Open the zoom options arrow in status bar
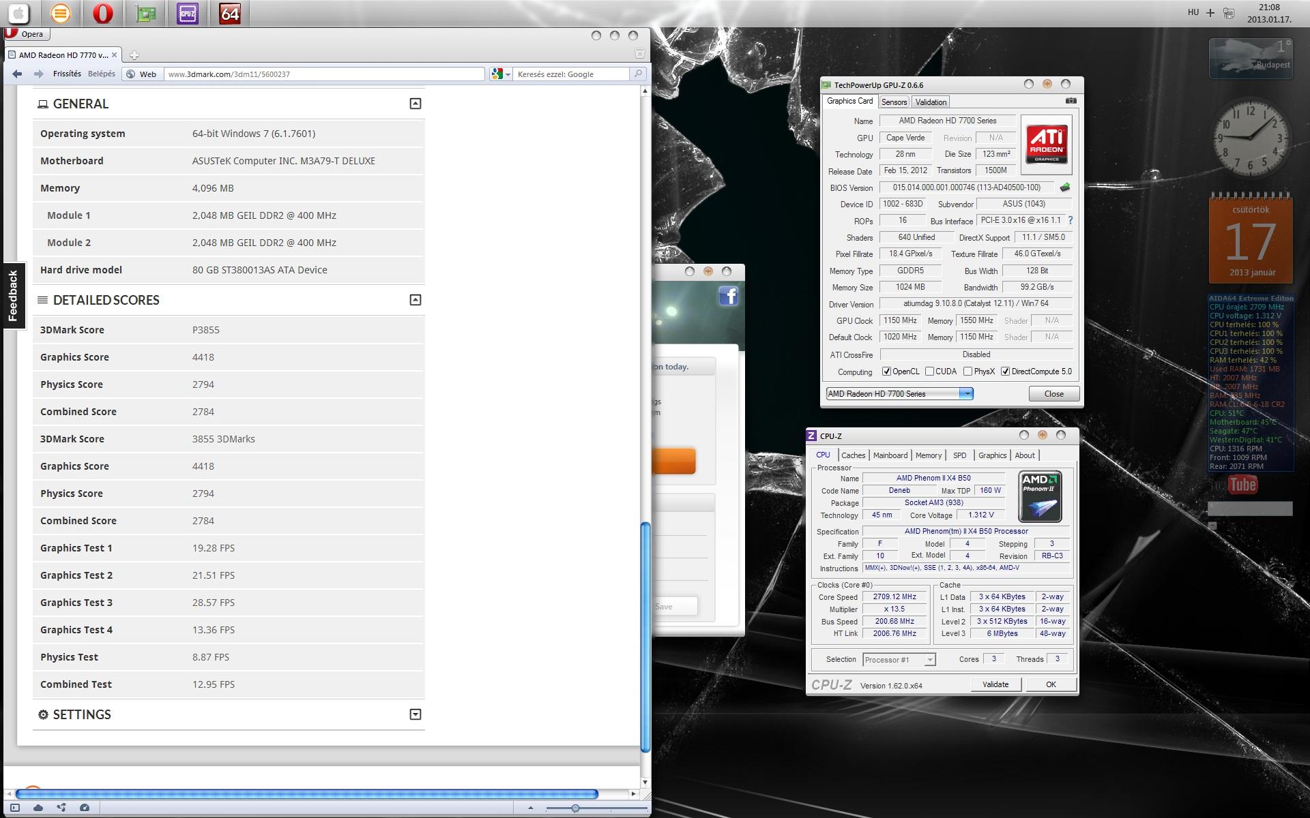1310x818 pixels. point(531,808)
